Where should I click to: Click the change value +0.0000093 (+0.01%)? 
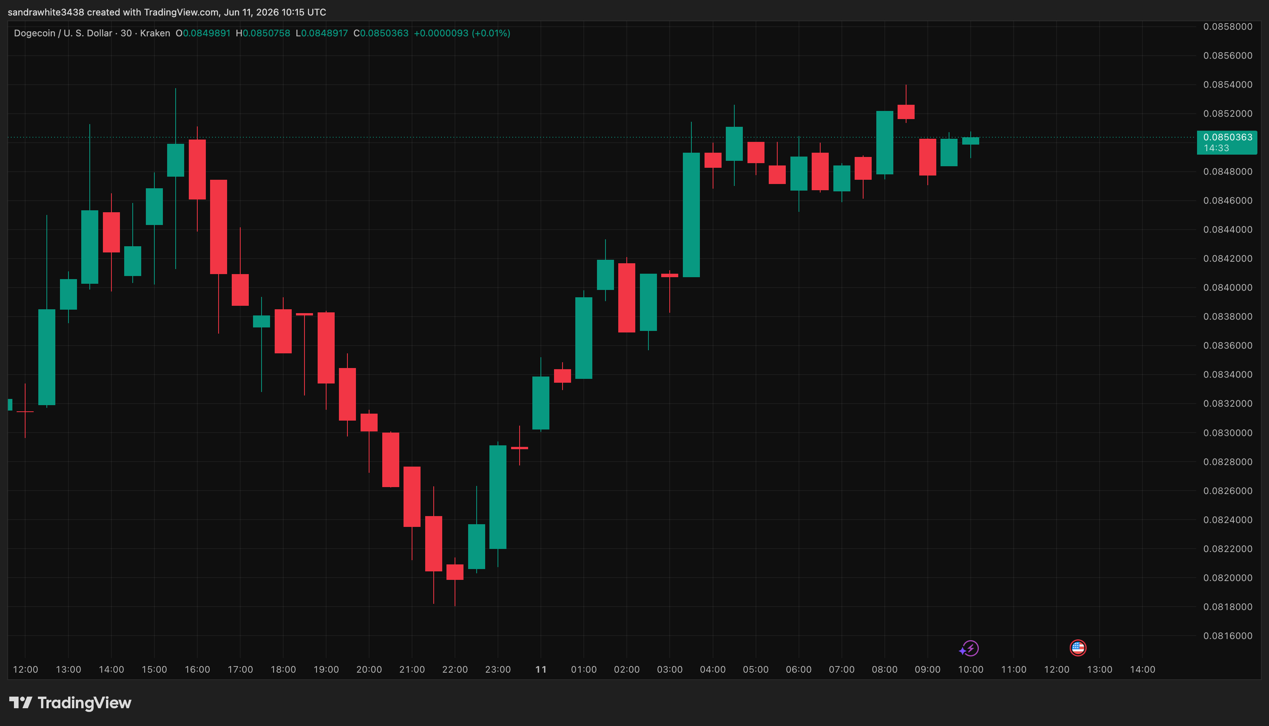462,33
